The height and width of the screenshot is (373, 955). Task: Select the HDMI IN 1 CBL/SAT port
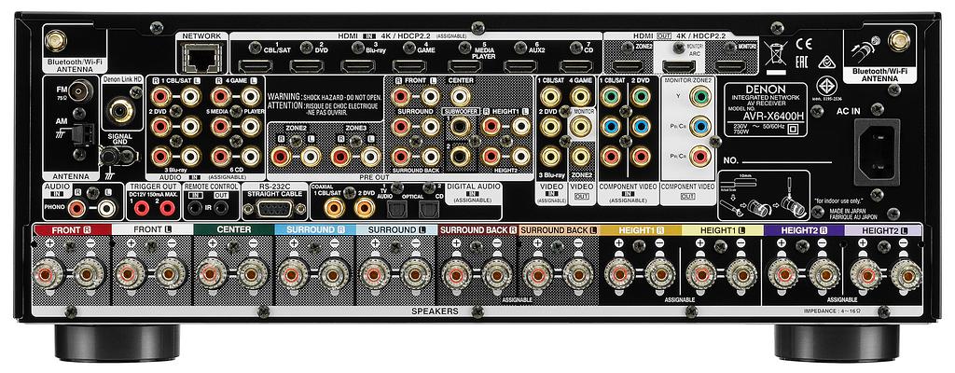[x=256, y=66]
